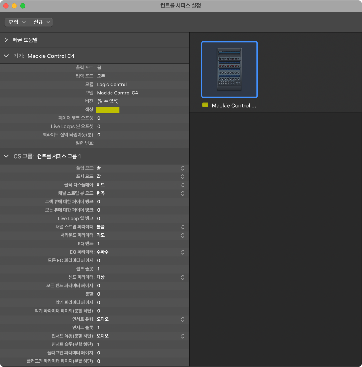Screen dimensions: 362x367
Task: Open the 플립 모드 popup stepper
Action: tap(183, 168)
